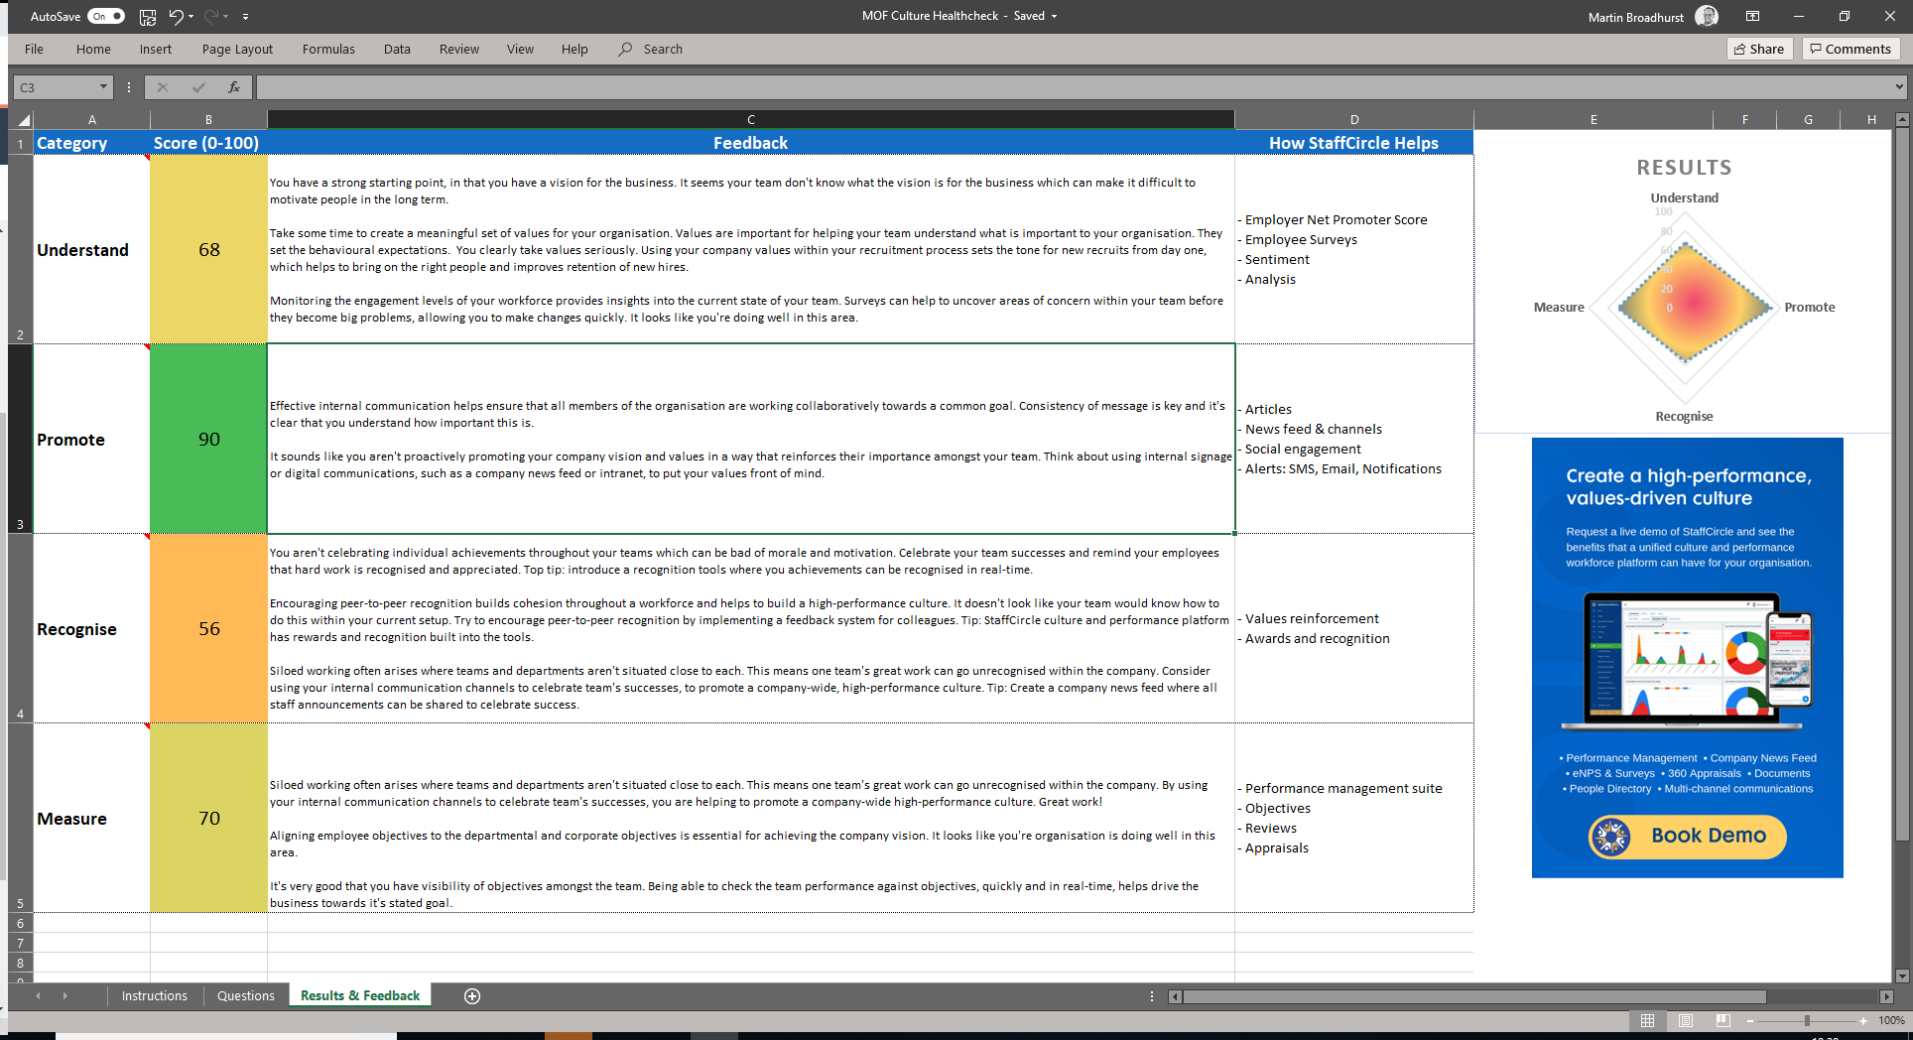The height and width of the screenshot is (1040, 1913).
Task: Expand the formula bar chevron
Action: 1899,87
